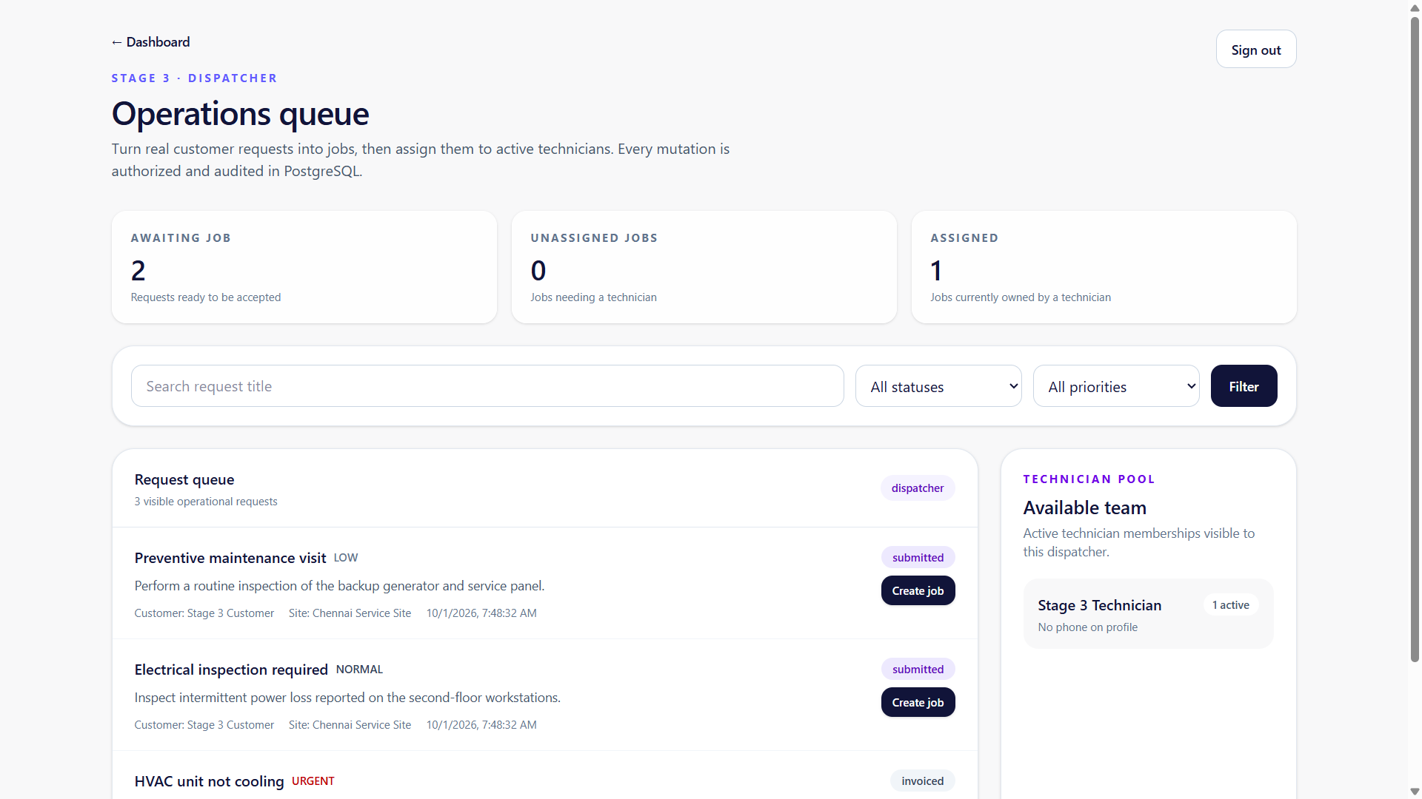This screenshot has height=799, width=1422.
Task: Click submitted badge on Preventive maintenance visit
Action: 918,558
